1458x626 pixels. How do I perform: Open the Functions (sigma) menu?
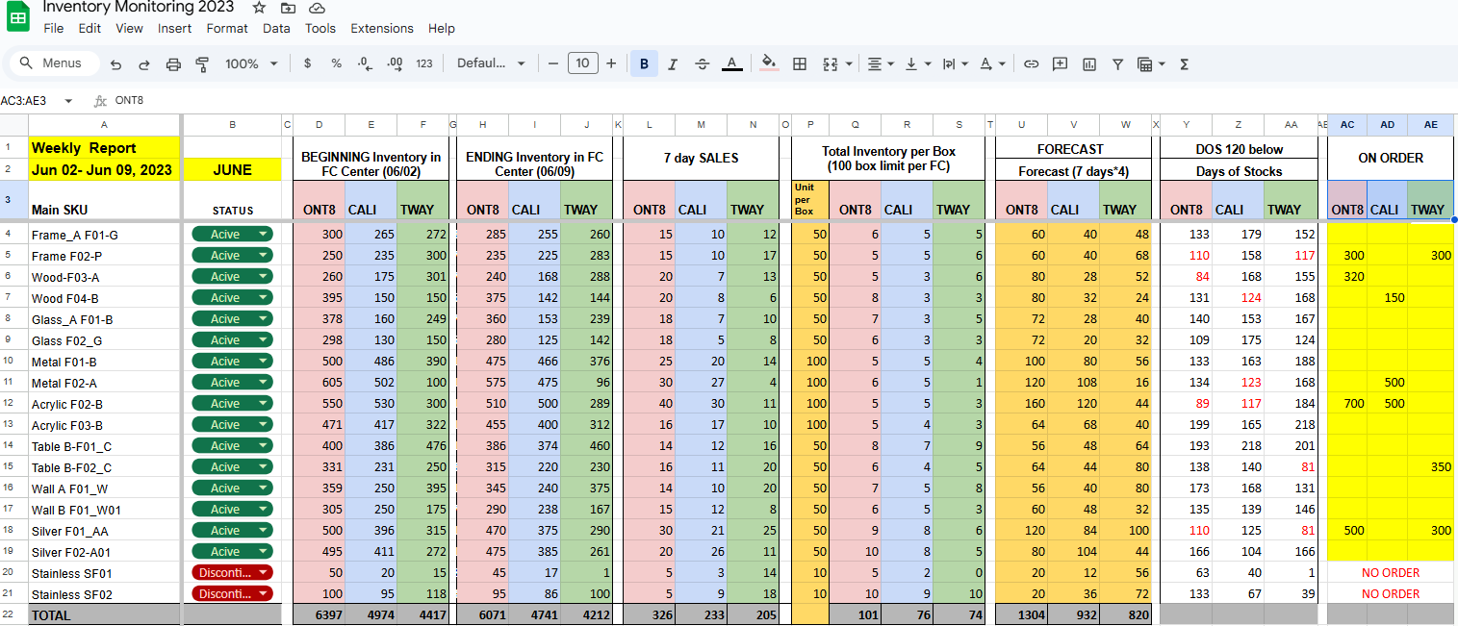tap(1184, 64)
